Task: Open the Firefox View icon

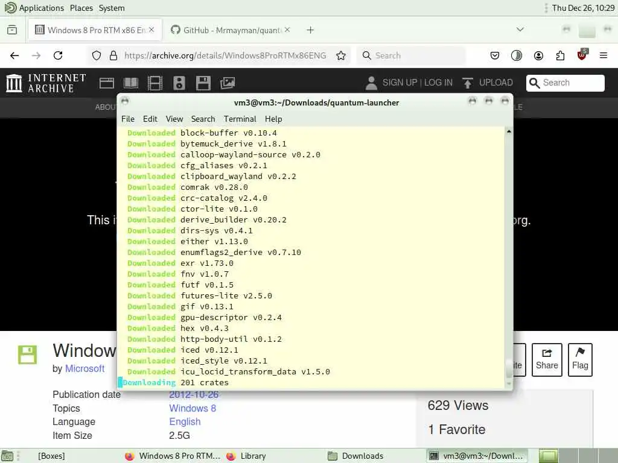Action: (x=12, y=30)
